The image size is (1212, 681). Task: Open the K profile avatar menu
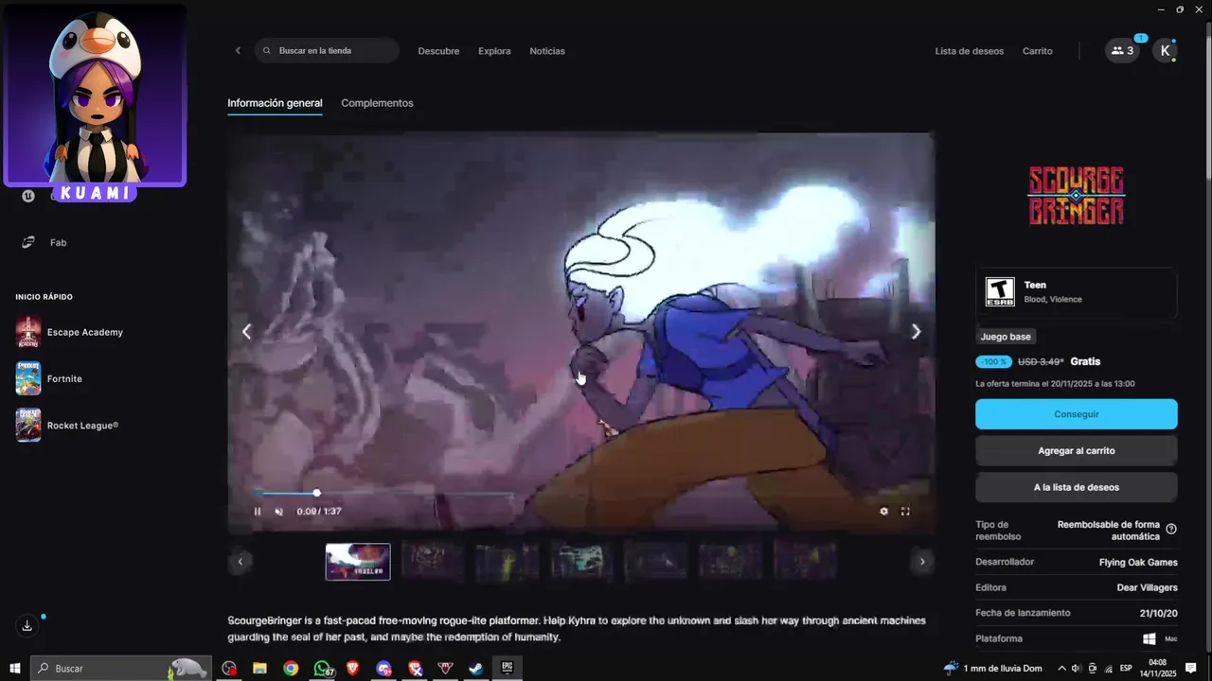[x=1165, y=51]
